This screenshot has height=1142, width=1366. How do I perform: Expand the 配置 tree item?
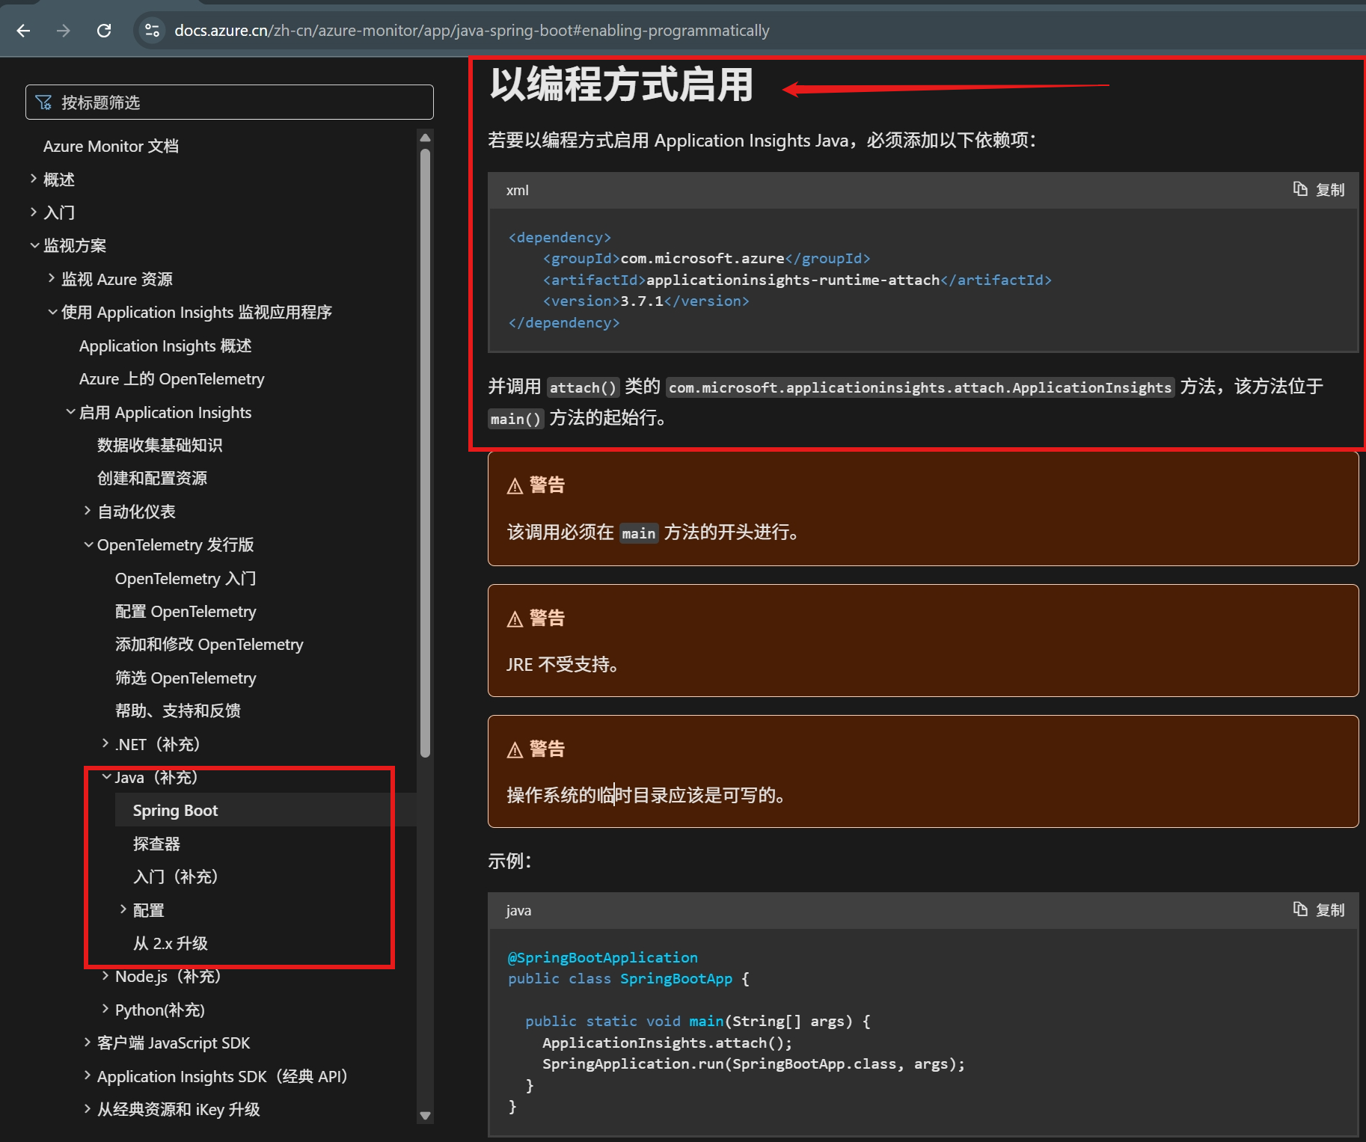pos(123,909)
